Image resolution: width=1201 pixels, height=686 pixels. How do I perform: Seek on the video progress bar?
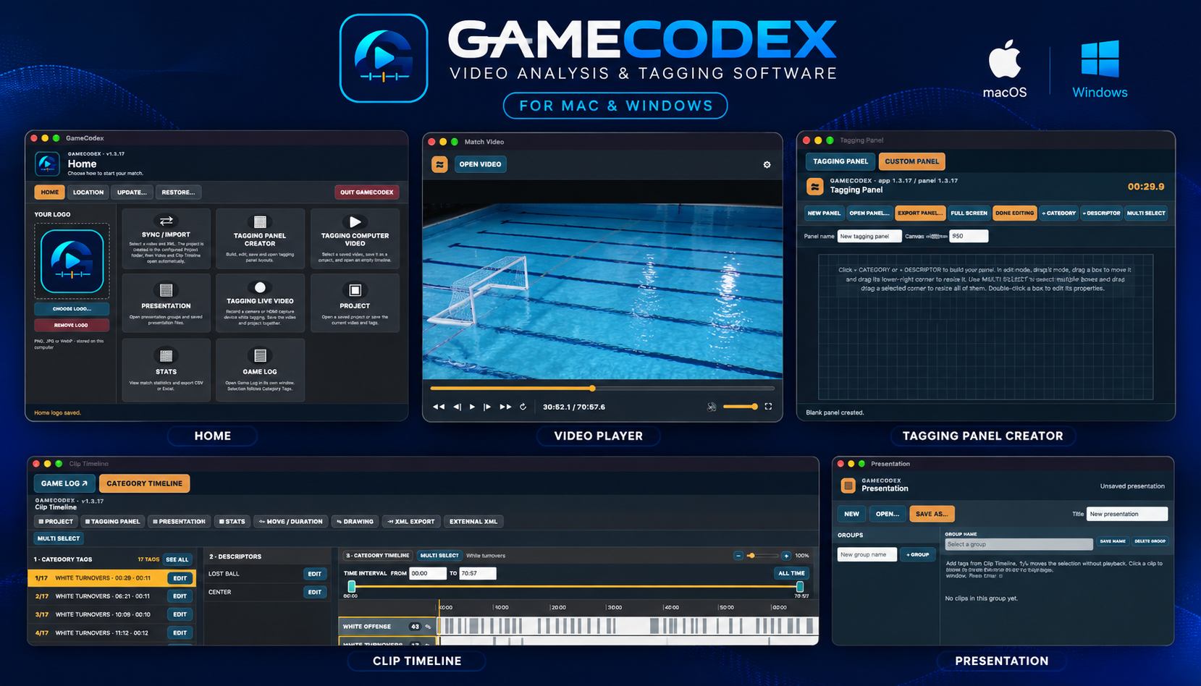(602, 389)
